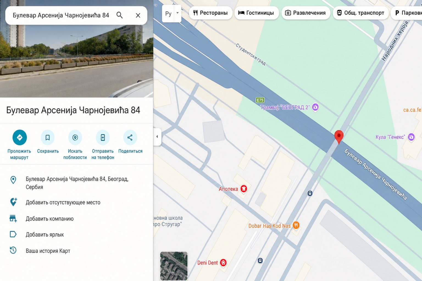Click the Проложить маршрут directions icon
This screenshot has width=422, height=281.
pos(20,137)
